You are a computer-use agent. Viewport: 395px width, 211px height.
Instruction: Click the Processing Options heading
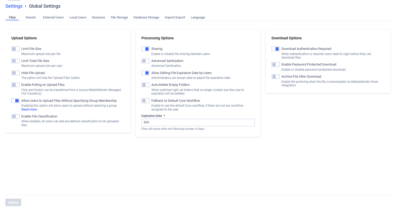[x=158, y=38]
